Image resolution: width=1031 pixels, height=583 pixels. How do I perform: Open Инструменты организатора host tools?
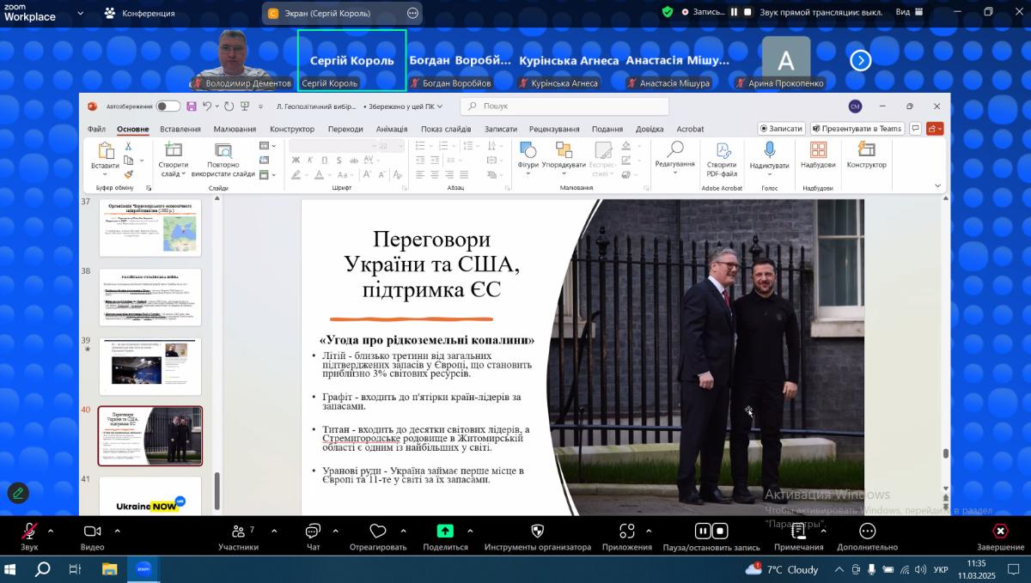click(x=537, y=531)
